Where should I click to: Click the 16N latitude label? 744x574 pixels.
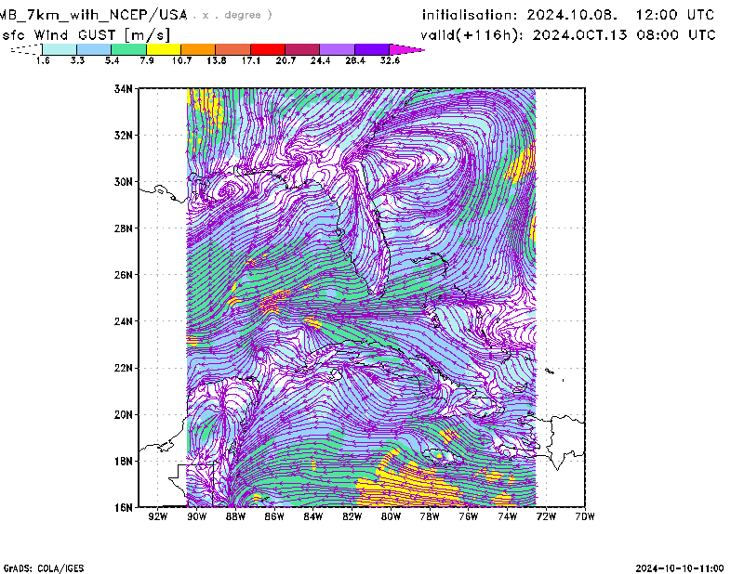tap(124, 507)
